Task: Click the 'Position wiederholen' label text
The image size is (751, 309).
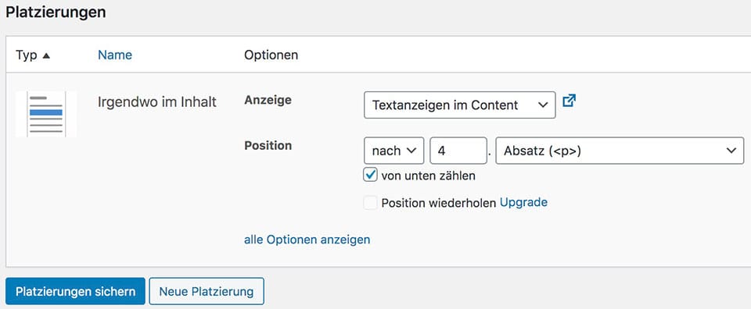Action: click(x=438, y=203)
